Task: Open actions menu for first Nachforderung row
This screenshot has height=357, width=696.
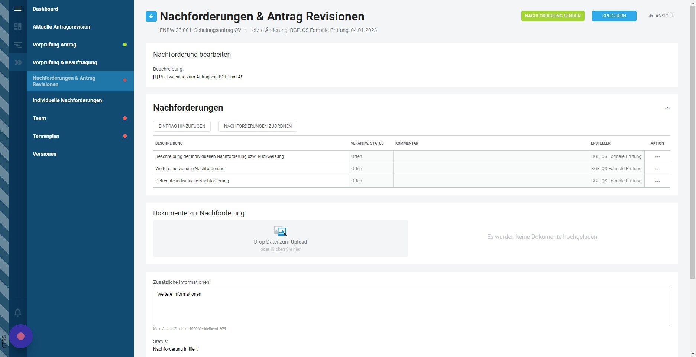Action: click(x=657, y=157)
